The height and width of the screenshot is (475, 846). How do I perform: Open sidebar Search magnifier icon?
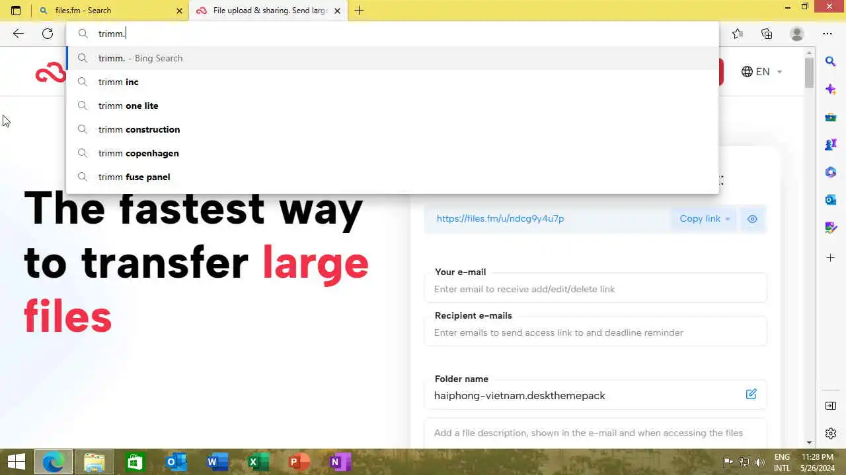[x=831, y=61]
